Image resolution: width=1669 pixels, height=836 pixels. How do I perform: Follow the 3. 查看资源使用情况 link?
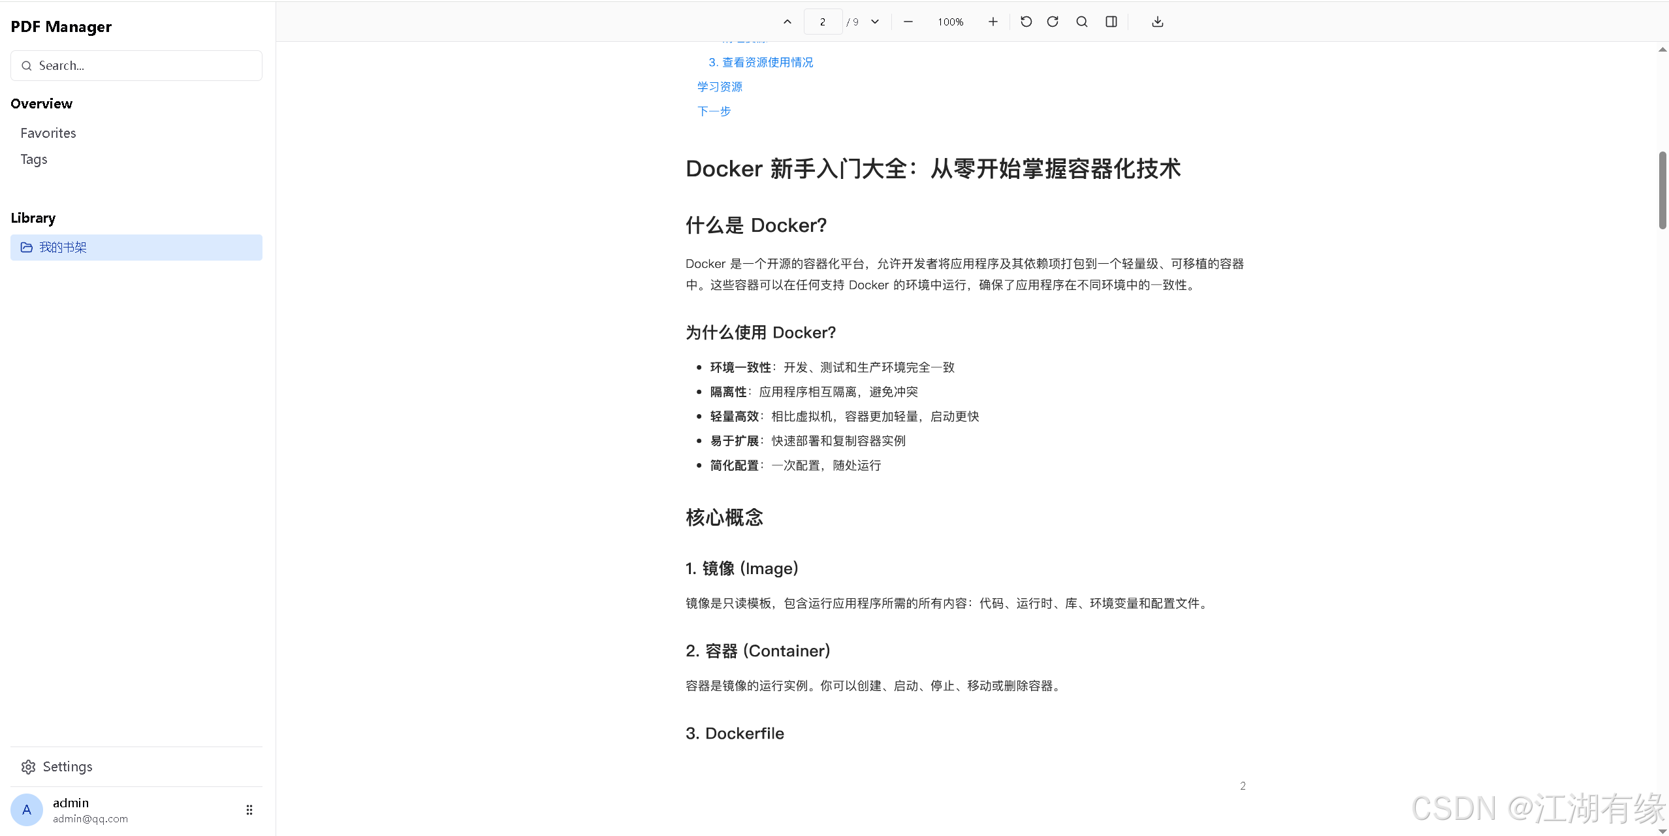tap(761, 63)
